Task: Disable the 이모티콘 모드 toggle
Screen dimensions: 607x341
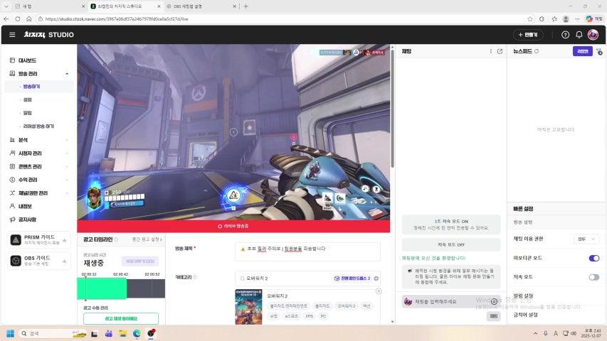Action: pyautogui.click(x=594, y=259)
